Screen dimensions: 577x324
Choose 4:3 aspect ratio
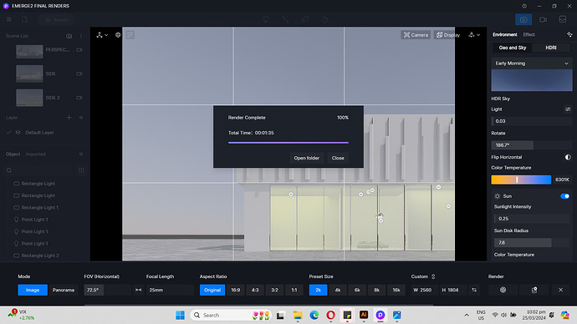tap(255, 290)
